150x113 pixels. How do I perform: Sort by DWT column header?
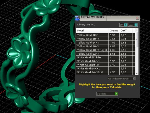point(126,30)
